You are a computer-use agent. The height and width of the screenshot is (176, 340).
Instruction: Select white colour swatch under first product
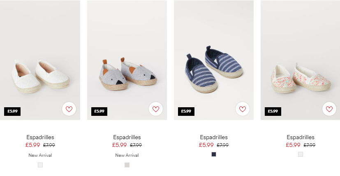pos(40,165)
